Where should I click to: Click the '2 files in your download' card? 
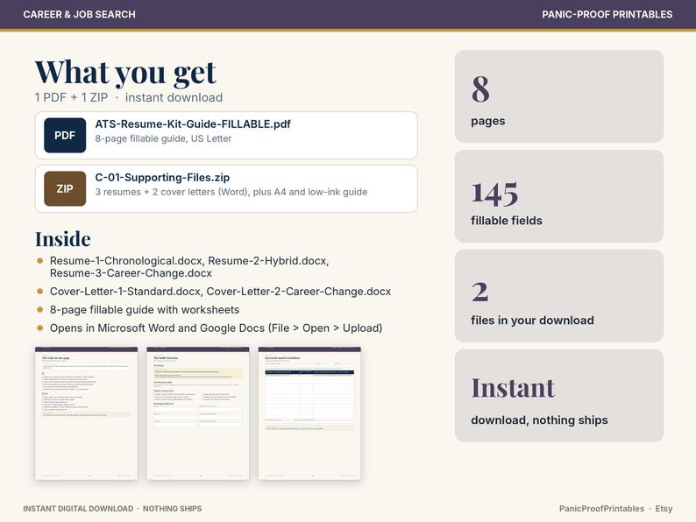pyautogui.click(x=559, y=296)
